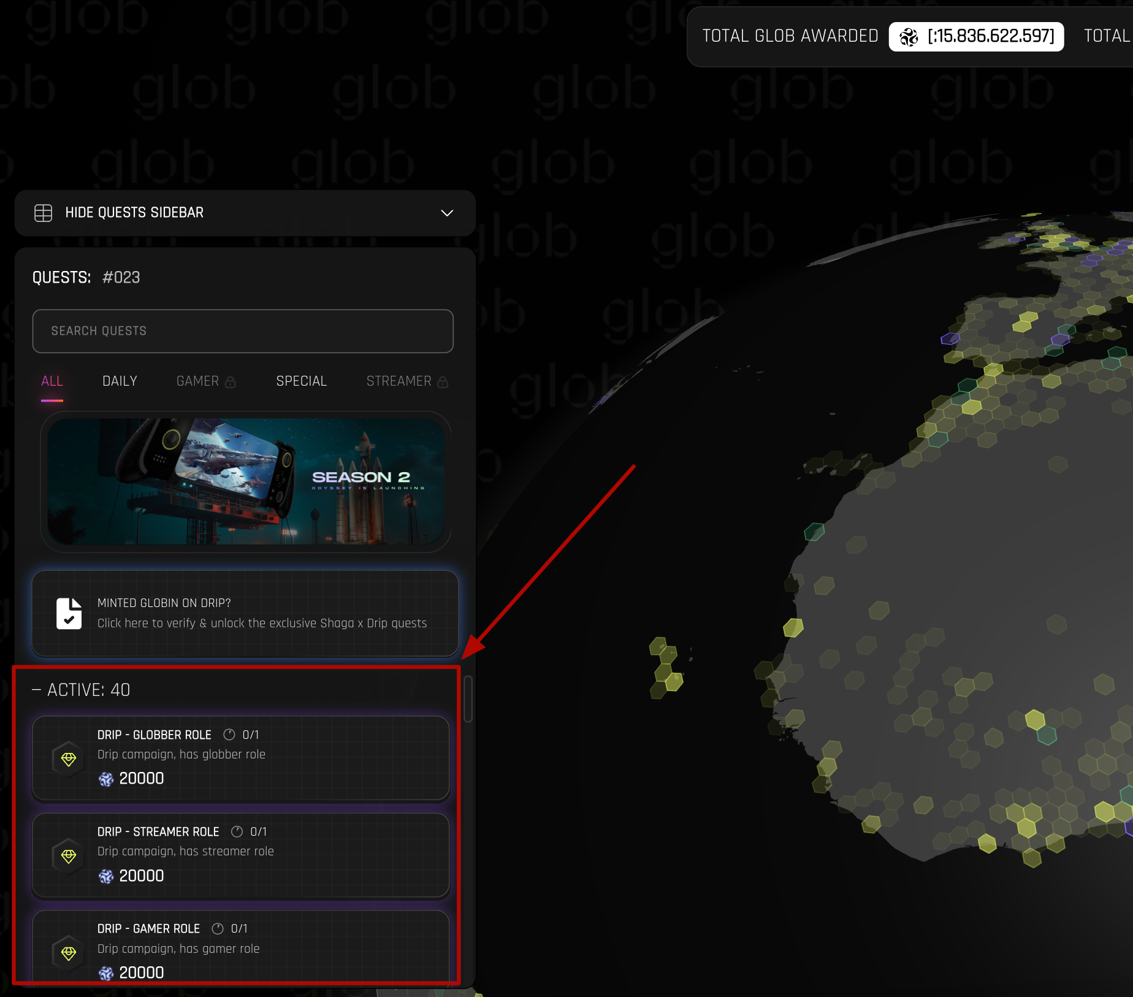Click '20000' reward on Streamer Role quest

coord(142,876)
